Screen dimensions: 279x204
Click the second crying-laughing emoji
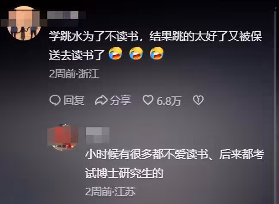136,53
